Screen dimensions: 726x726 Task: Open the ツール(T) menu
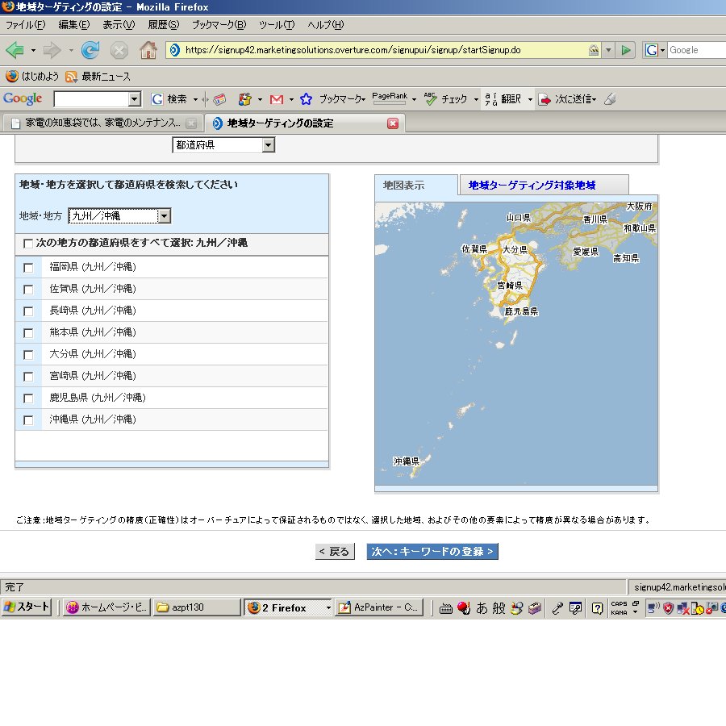(x=277, y=25)
